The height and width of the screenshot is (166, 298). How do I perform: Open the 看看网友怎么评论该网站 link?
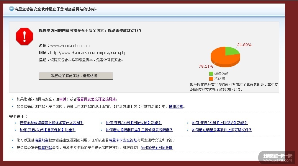point(96,99)
